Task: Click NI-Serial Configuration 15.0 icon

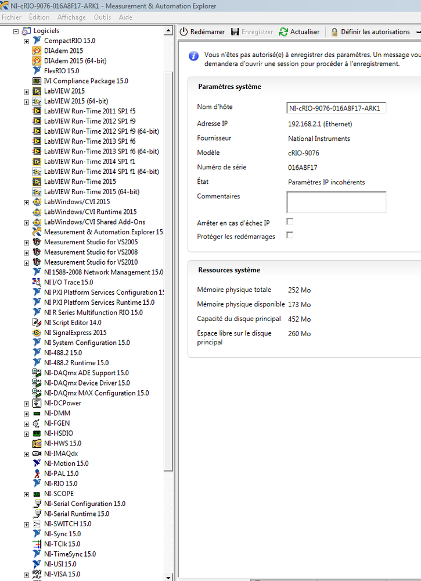Action: (x=37, y=504)
